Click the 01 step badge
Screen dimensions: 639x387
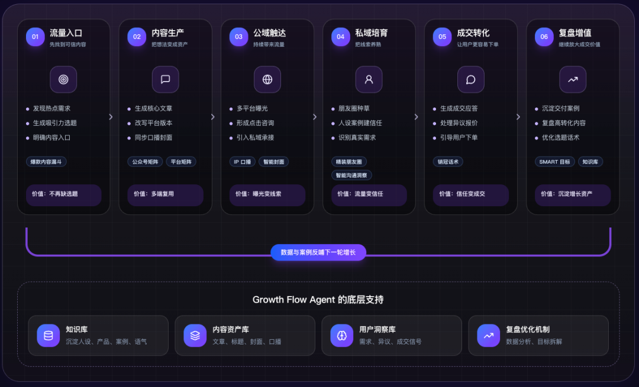(x=35, y=37)
